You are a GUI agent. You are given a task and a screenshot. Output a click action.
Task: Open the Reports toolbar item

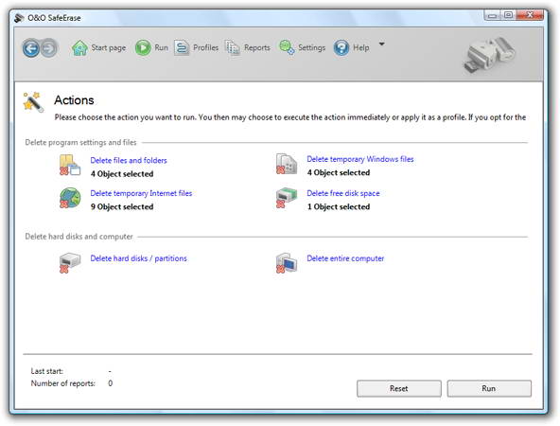click(257, 47)
